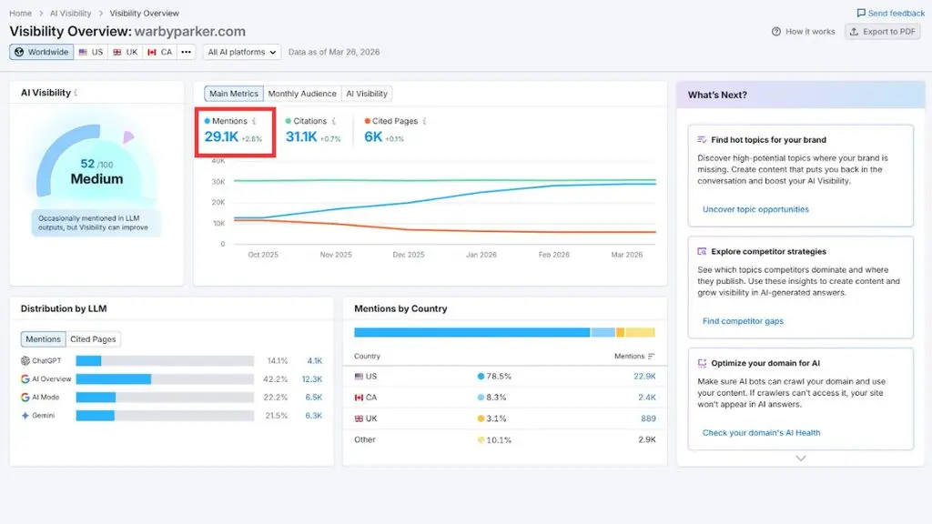Click the 22.9K US mentions value
This screenshot has height=524, width=932.
coord(644,376)
